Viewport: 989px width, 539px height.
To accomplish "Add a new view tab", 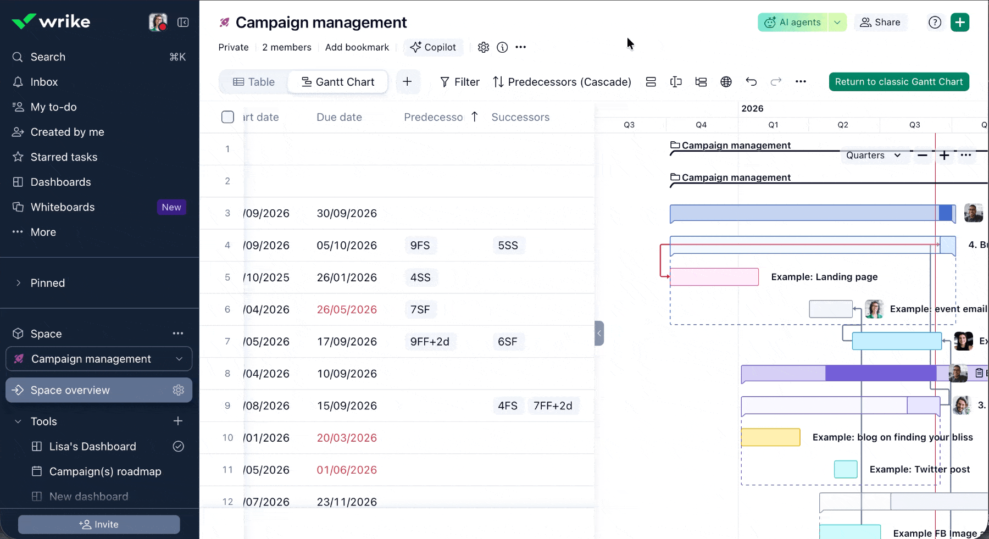I will (x=408, y=82).
